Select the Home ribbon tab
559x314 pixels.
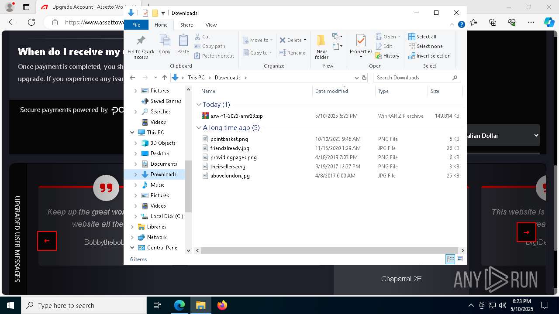click(x=161, y=25)
